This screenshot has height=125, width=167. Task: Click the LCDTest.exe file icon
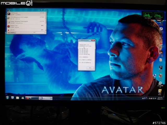click(9, 14)
